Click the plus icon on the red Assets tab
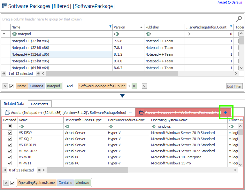245x190 pixels. [x=226, y=113]
